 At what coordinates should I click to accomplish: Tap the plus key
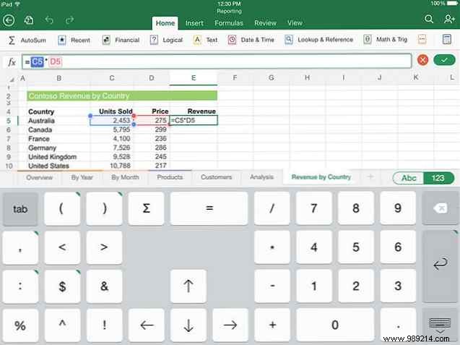click(x=272, y=325)
